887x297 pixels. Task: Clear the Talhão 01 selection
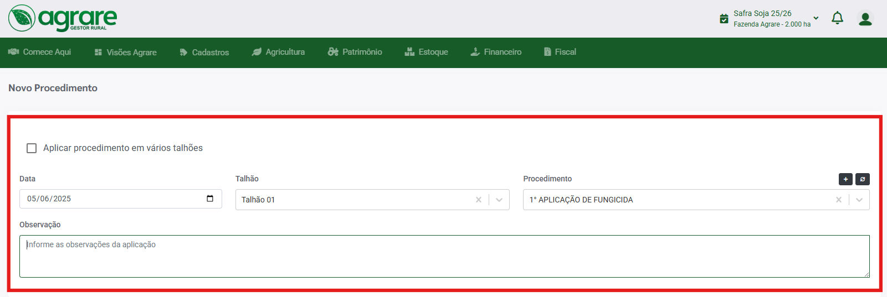click(479, 200)
